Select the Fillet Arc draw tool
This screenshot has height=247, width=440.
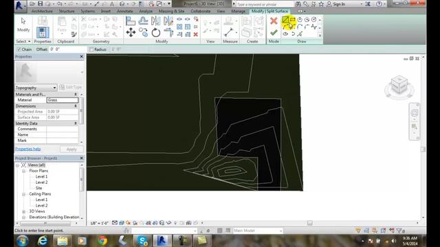307,27
